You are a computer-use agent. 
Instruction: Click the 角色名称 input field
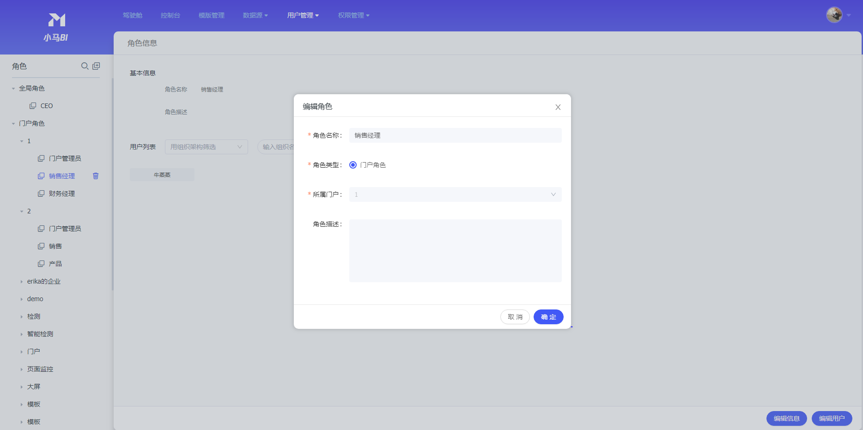coord(455,135)
